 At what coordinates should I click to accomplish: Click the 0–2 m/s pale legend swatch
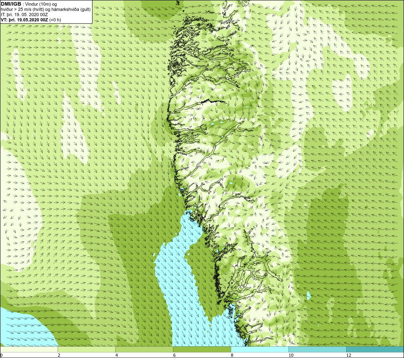tap(29, 349)
